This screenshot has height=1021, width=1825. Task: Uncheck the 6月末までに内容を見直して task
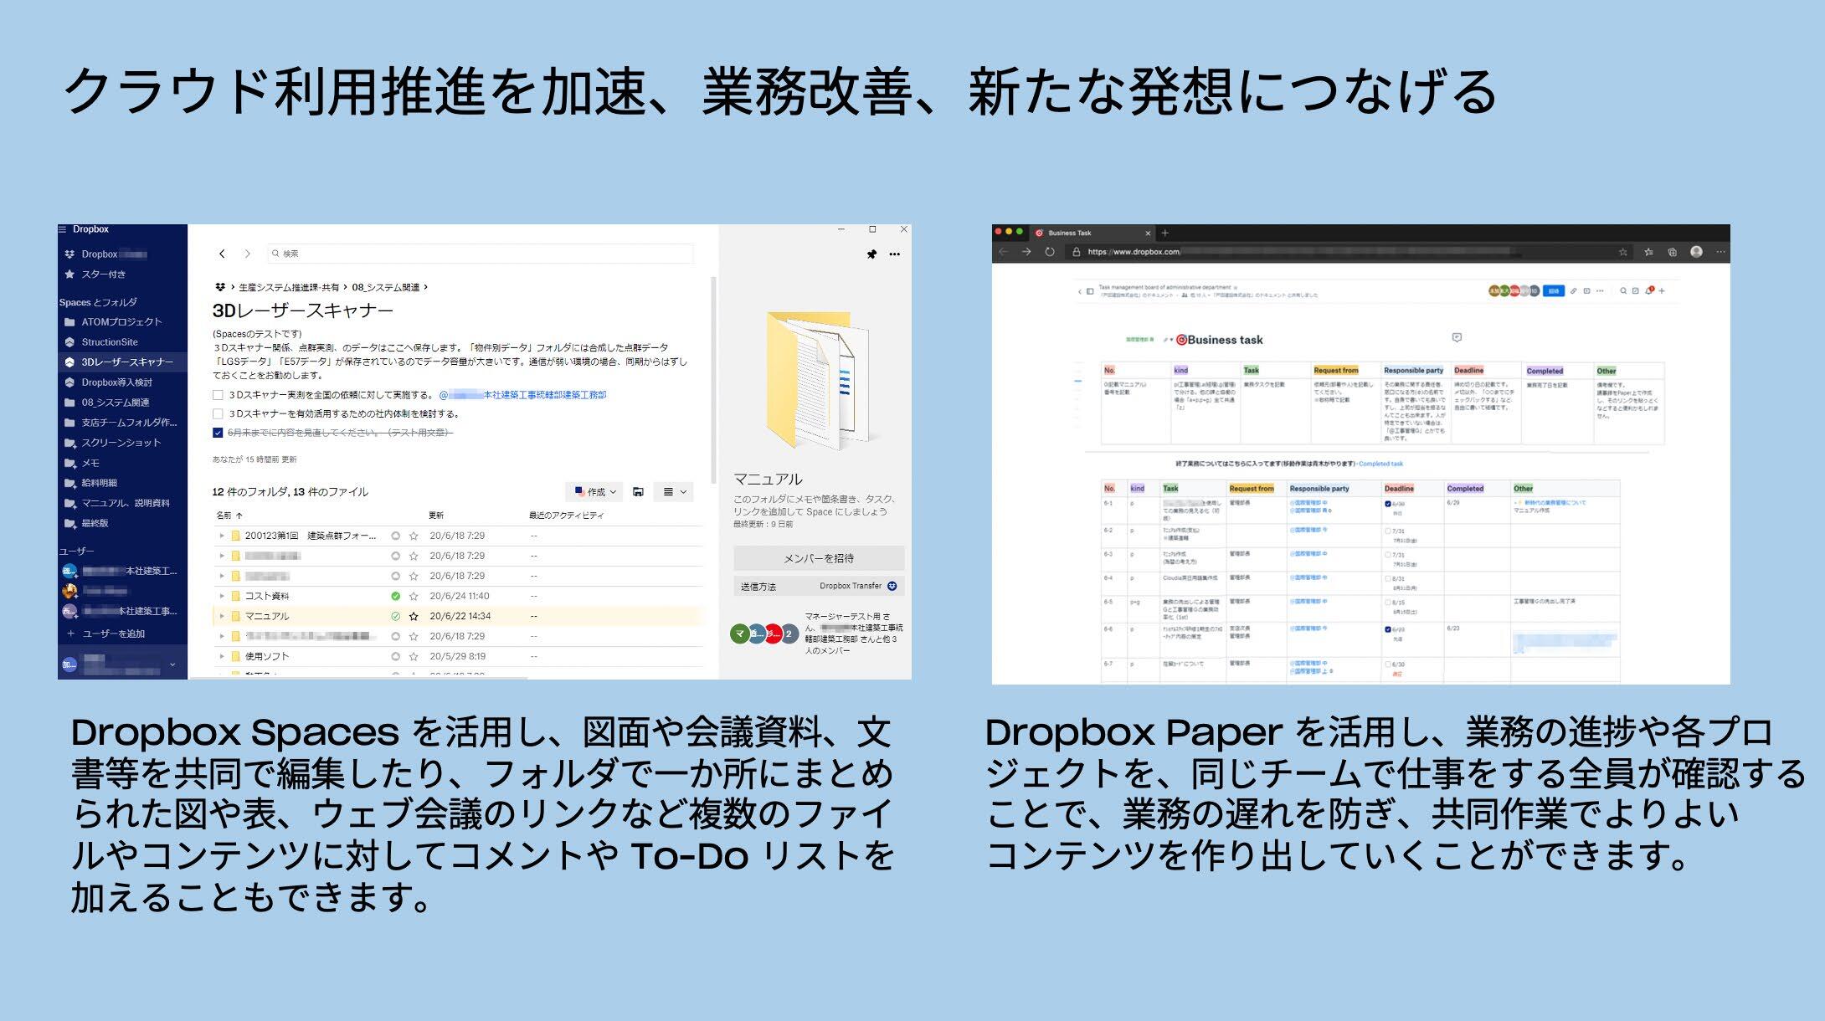[x=218, y=433]
